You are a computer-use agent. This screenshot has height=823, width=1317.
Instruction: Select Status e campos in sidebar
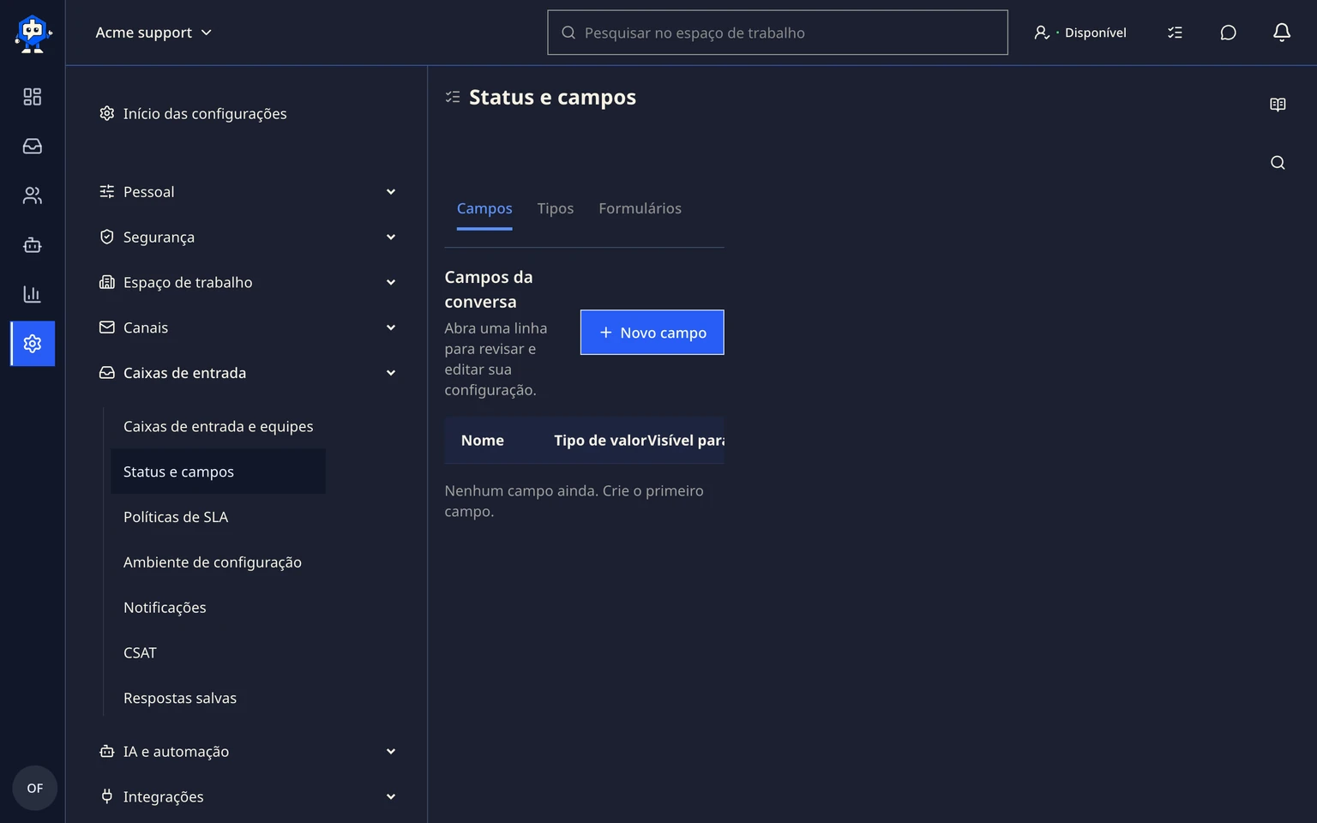218,472
